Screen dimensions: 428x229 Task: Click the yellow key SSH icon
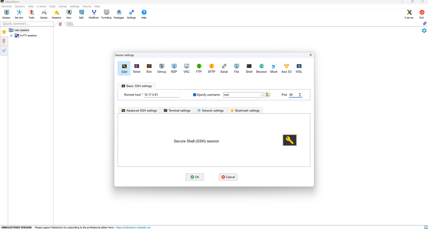(290, 140)
